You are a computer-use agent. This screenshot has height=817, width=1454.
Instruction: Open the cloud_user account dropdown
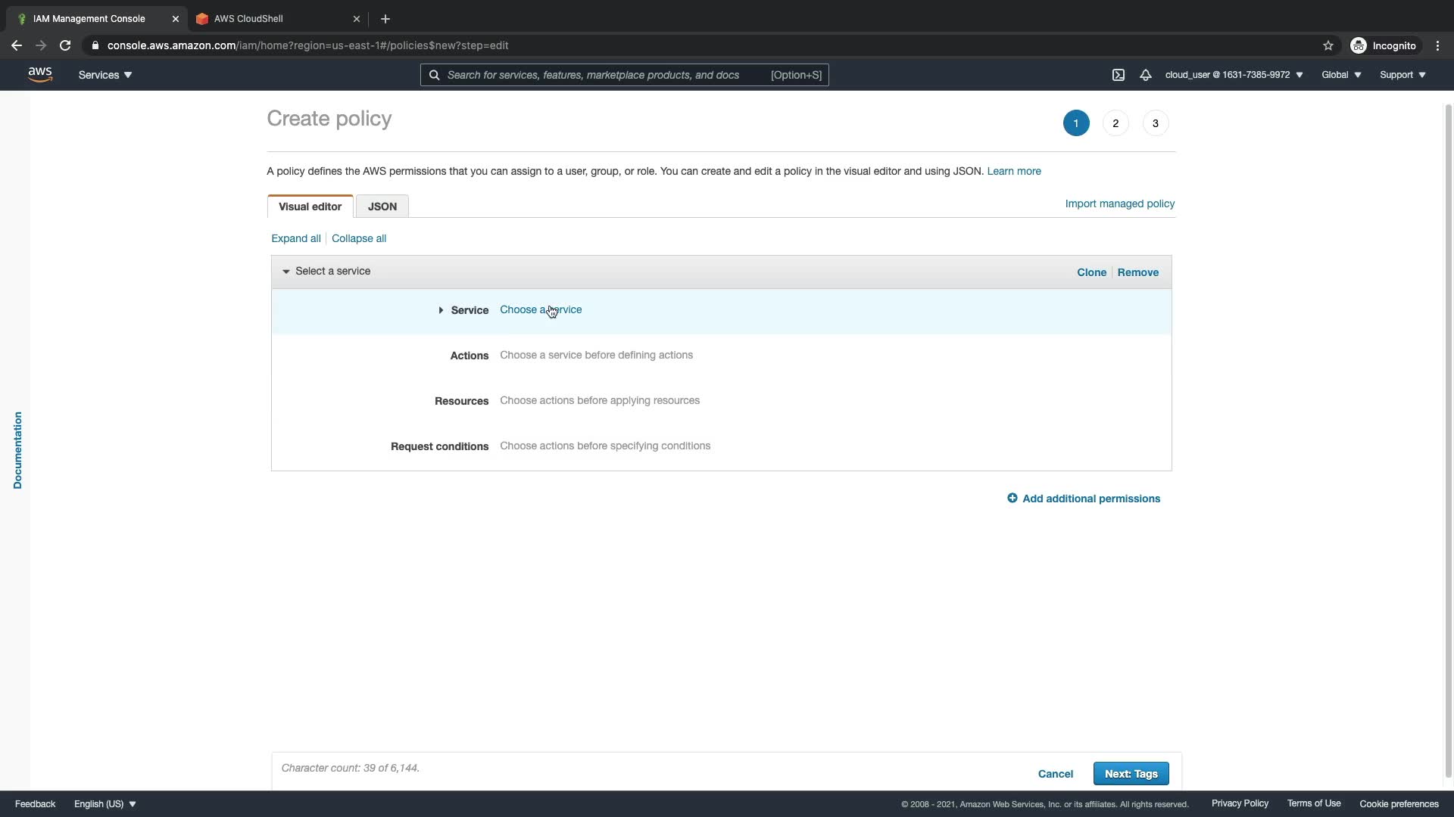pyautogui.click(x=1234, y=75)
